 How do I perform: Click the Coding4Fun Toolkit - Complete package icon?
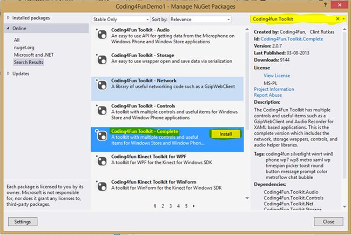tap(102, 136)
